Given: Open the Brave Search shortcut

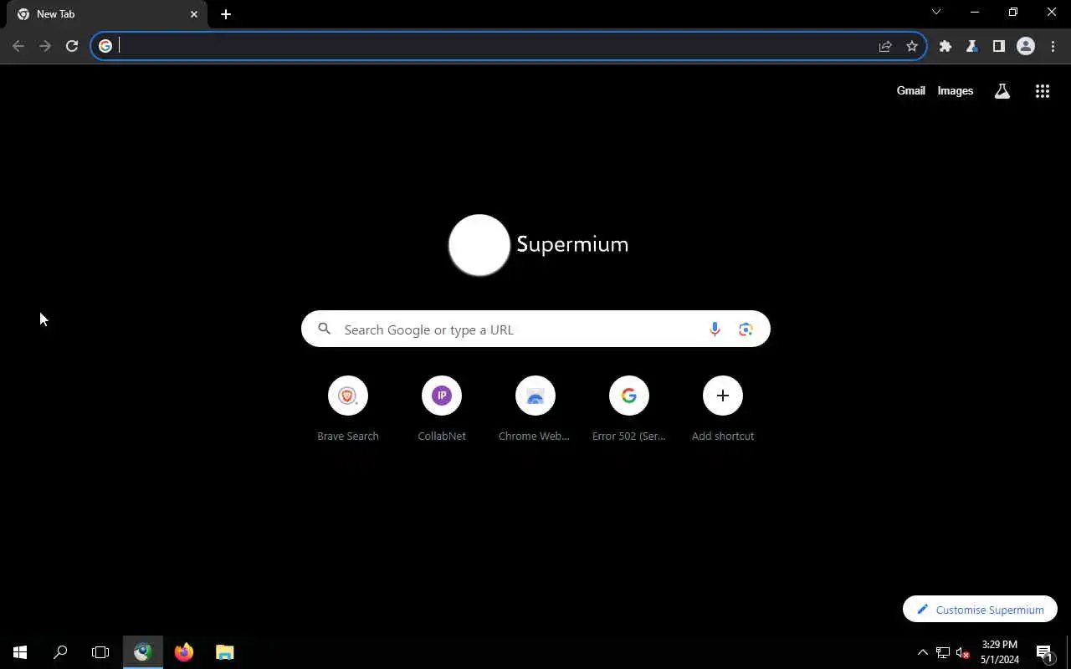Looking at the screenshot, I should 348,409.
